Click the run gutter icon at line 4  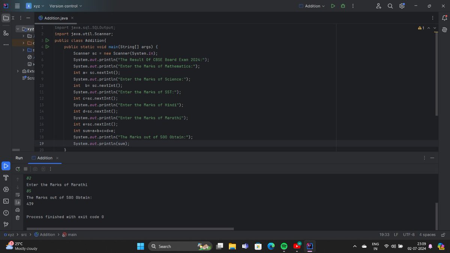(47, 47)
